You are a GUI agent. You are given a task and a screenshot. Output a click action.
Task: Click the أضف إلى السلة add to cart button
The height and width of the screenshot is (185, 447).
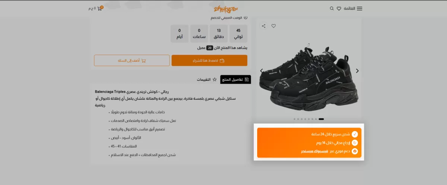point(132,60)
